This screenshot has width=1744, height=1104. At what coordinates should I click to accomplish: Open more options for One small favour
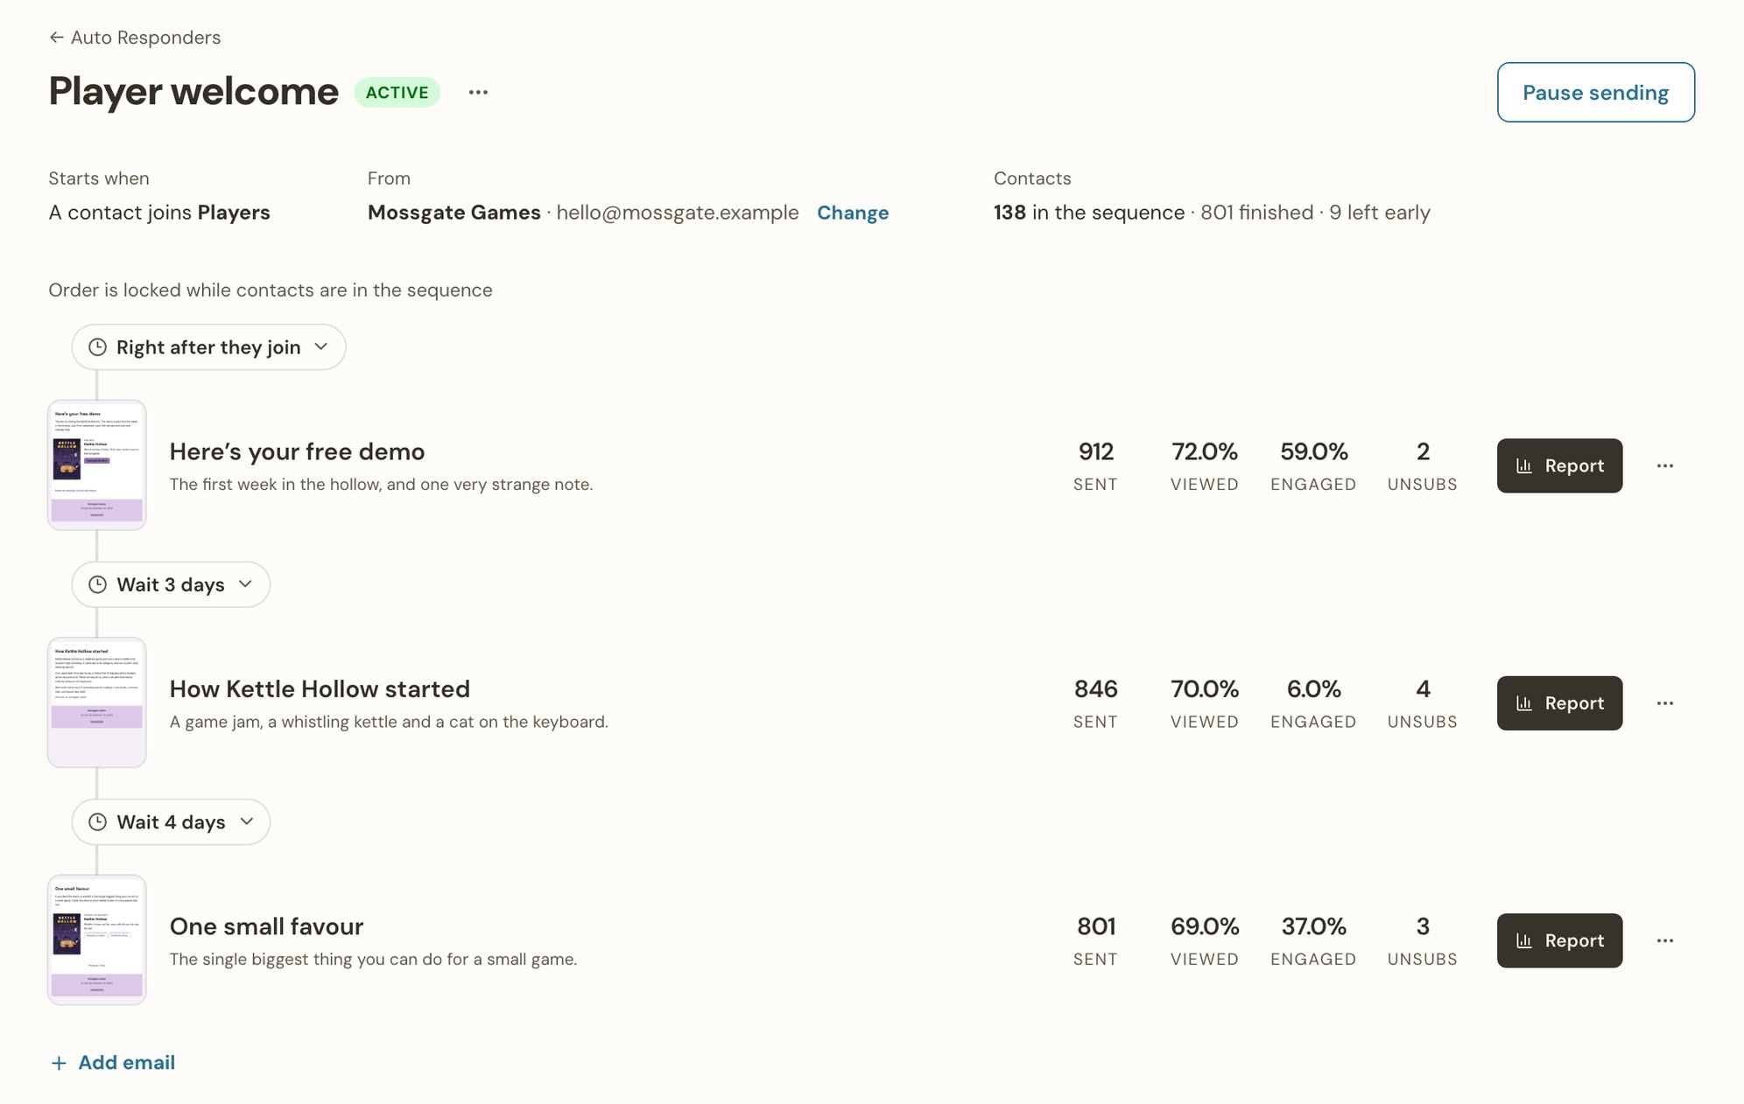(1665, 940)
